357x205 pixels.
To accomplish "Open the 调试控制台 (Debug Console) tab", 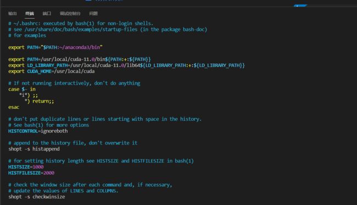I will tap(70, 14).
